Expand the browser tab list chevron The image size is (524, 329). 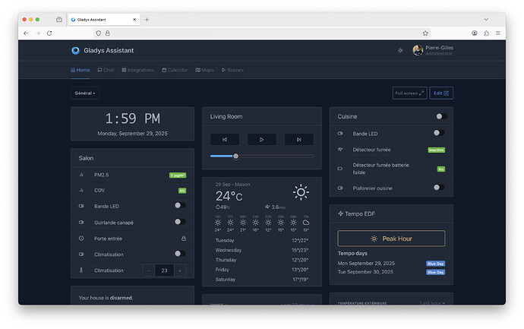click(486, 19)
